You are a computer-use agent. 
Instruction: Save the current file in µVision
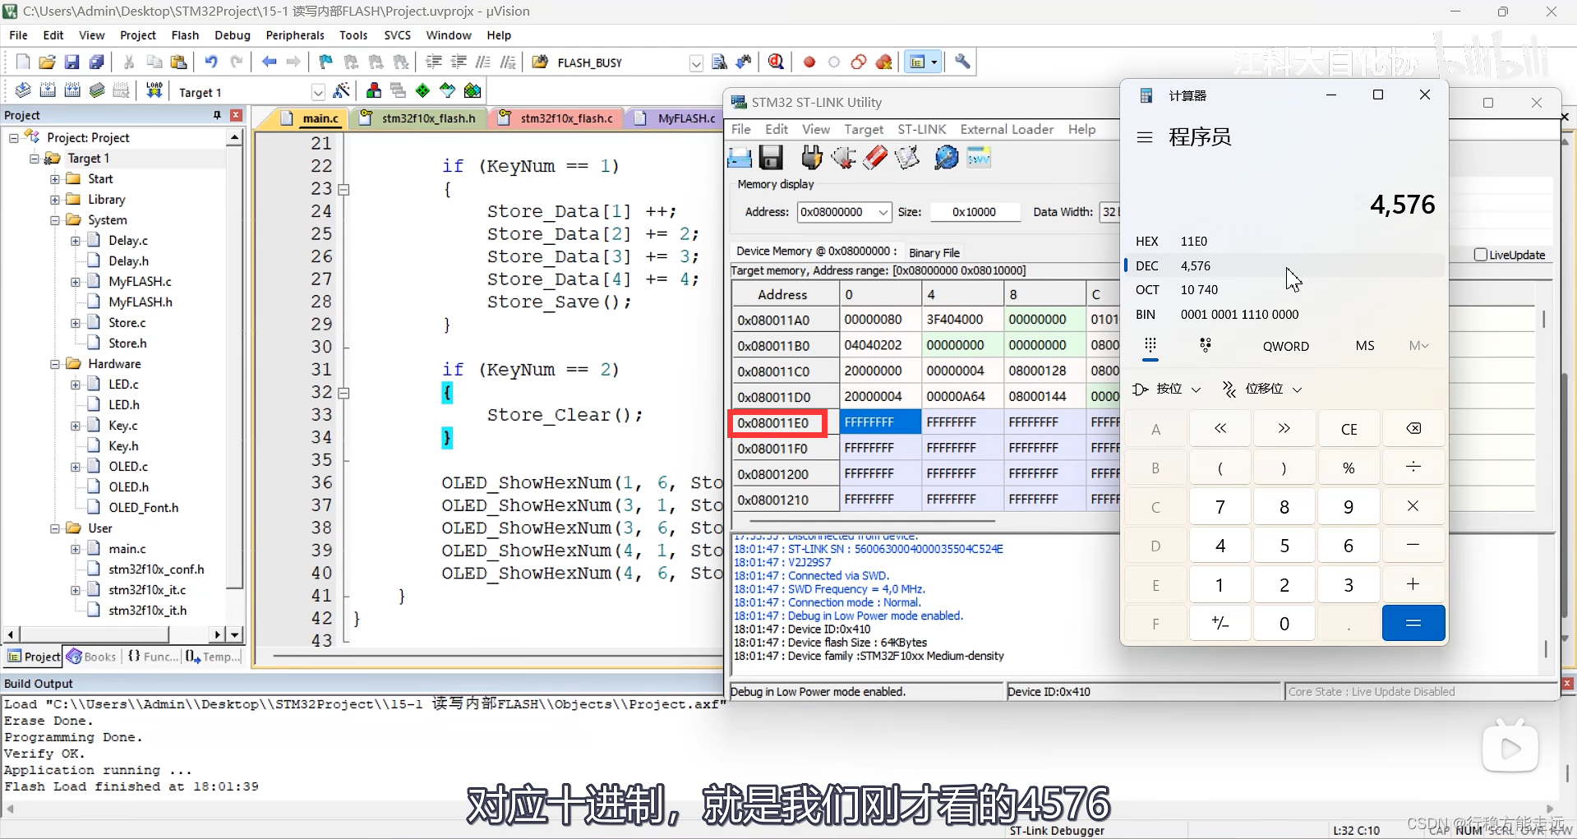(x=71, y=62)
